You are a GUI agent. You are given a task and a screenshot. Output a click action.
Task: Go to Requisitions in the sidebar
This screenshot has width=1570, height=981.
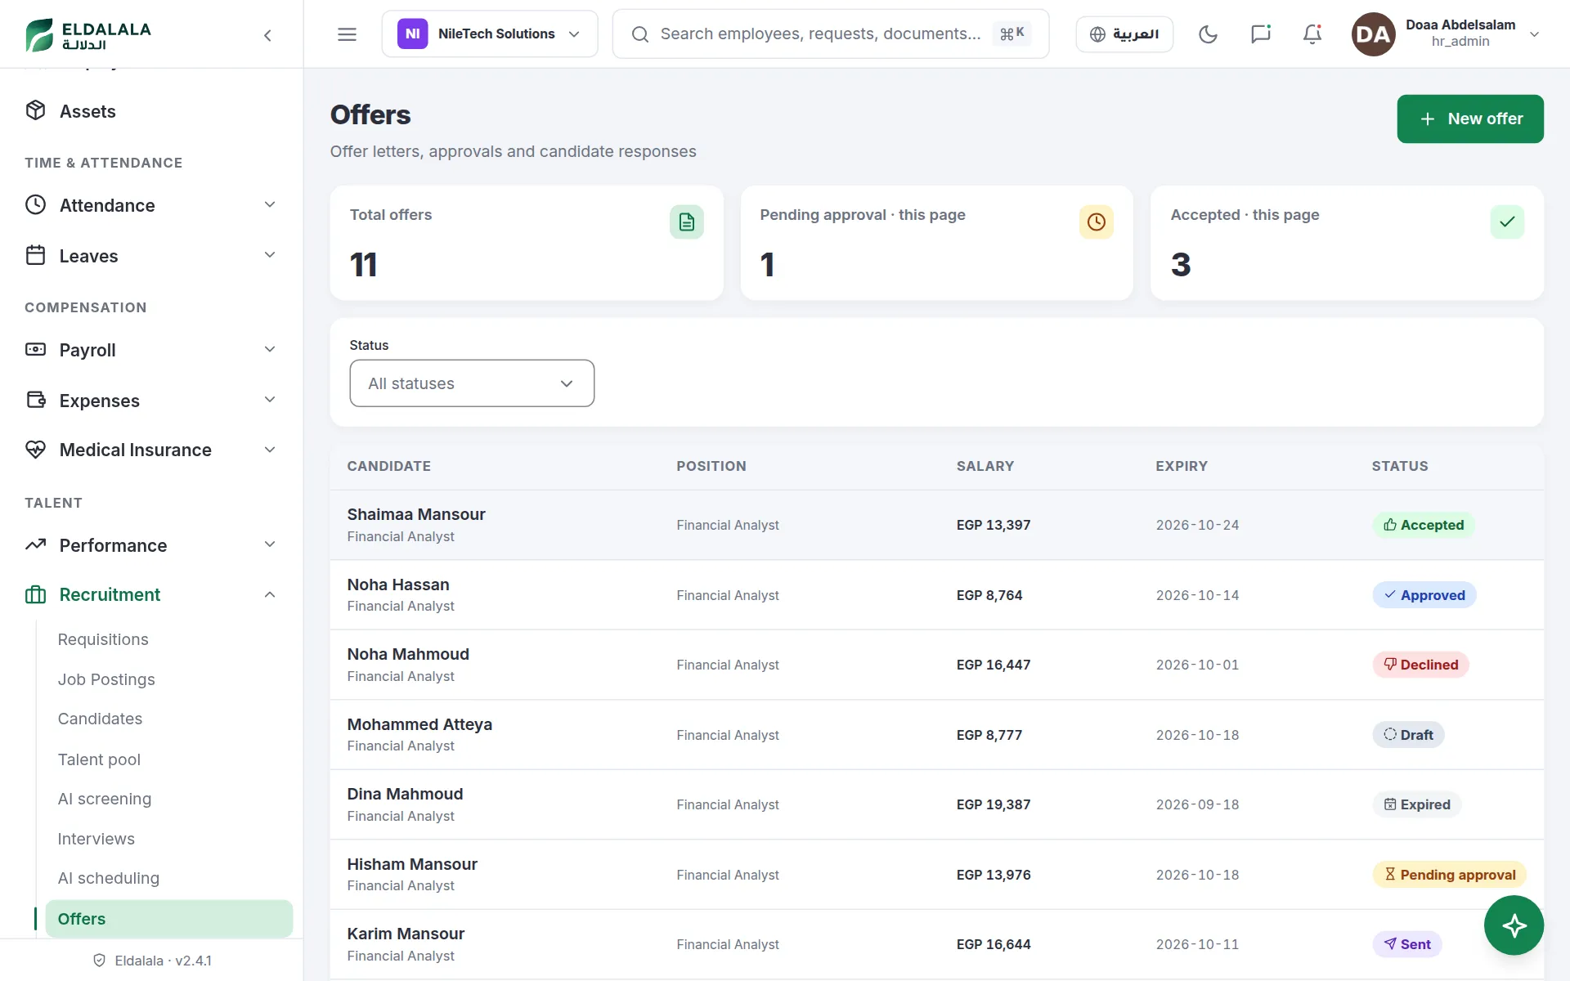click(103, 639)
